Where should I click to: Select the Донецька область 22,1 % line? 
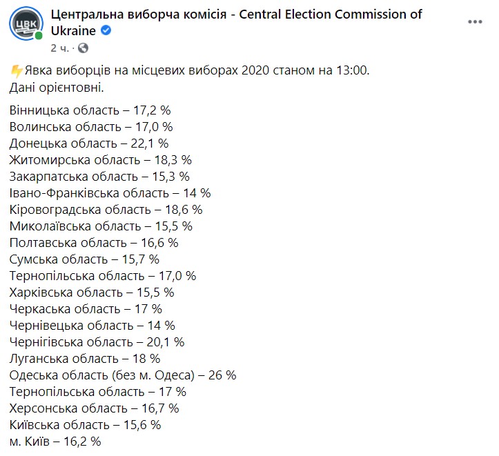[x=89, y=143]
